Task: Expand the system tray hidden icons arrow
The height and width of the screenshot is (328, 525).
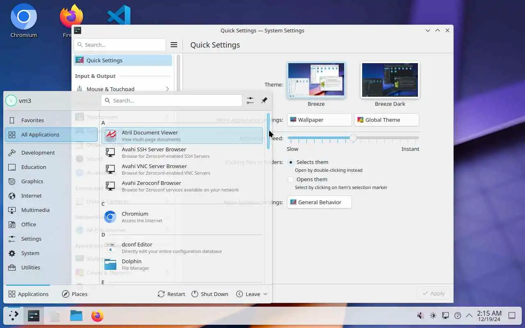Action: [x=469, y=316]
